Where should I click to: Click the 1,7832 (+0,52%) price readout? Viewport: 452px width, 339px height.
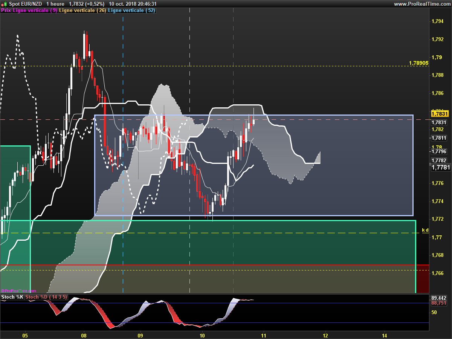87,4
